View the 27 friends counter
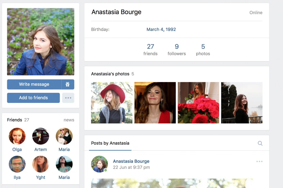This screenshot has height=188, width=283. pyautogui.click(x=150, y=49)
